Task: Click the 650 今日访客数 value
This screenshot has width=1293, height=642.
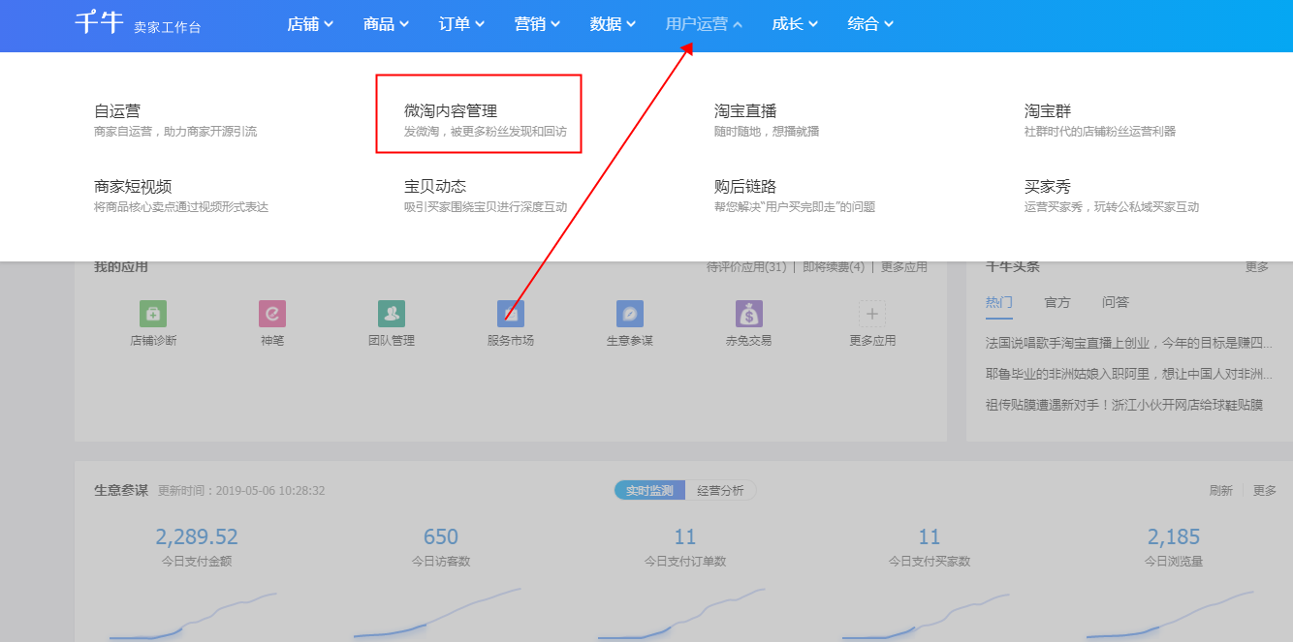Action: pyautogui.click(x=441, y=536)
